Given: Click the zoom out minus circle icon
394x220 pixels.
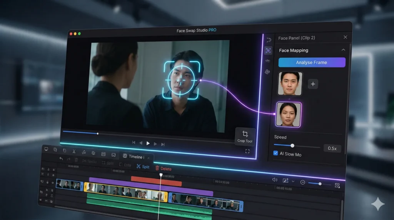Looking at the screenshot, I should 303,182.
